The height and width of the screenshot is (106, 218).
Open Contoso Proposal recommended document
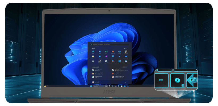point(120,70)
